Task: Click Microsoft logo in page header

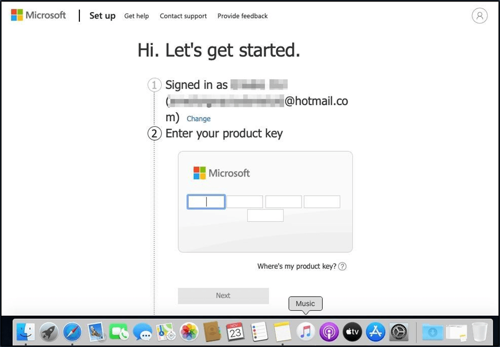Action: tap(38, 15)
